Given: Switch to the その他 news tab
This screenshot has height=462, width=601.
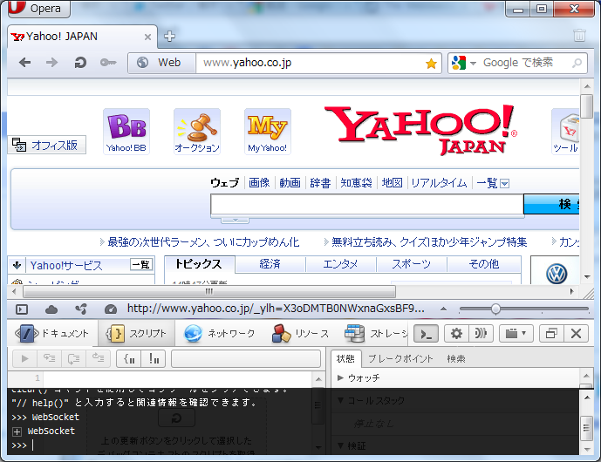Looking at the screenshot, I should coord(484,264).
